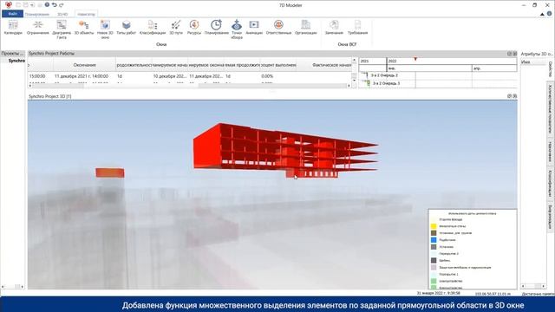This screenshot has width=555, height=312.
Task: Select the Gantt row Очередь 3
Action: 386,83
